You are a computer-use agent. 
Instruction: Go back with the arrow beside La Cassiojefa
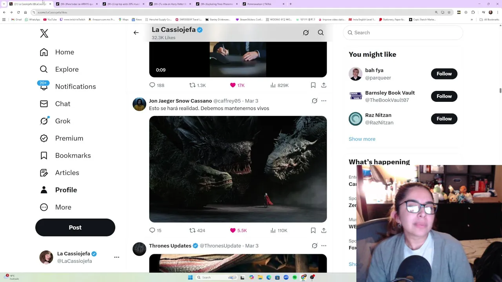(x=136, y=33)
